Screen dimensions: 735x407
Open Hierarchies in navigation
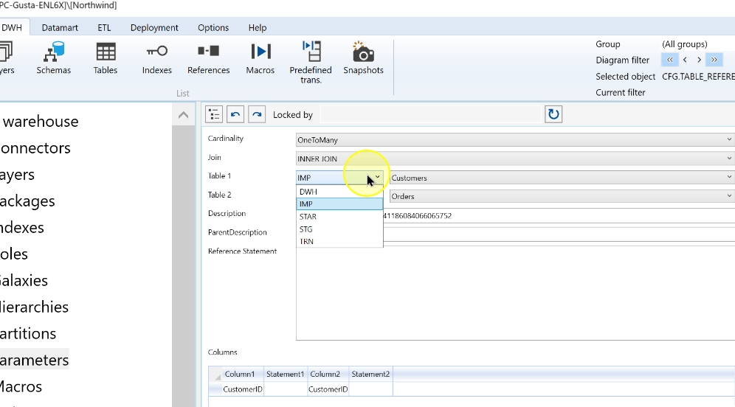point(34,307)
